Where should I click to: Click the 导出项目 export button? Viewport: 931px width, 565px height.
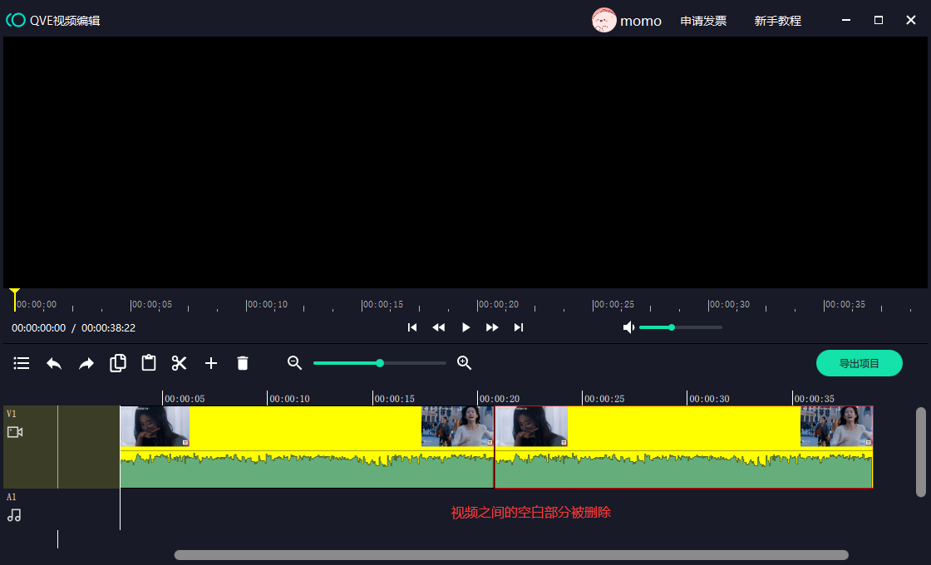point(859,363)
